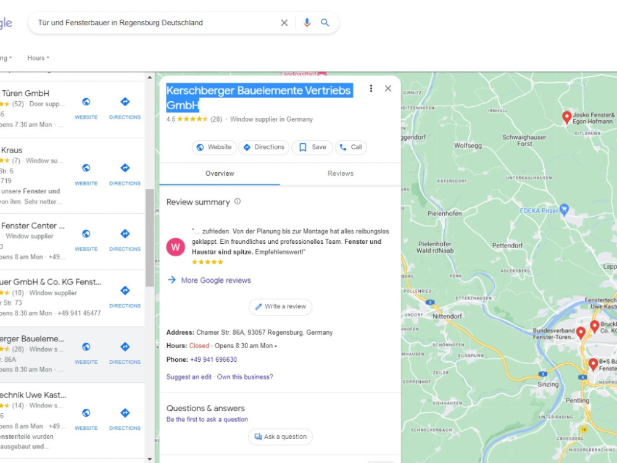Start voice search with the microphone icon
This screenshot has width=617, height=463.
(x=307, y=23)
